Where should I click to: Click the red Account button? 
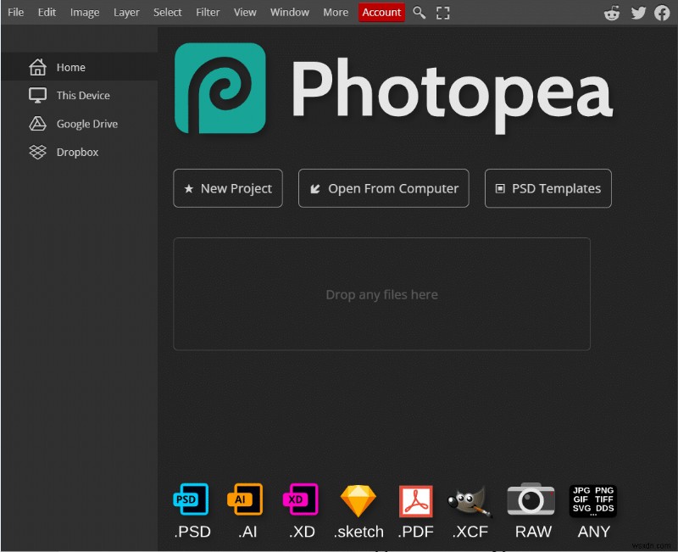381,12
